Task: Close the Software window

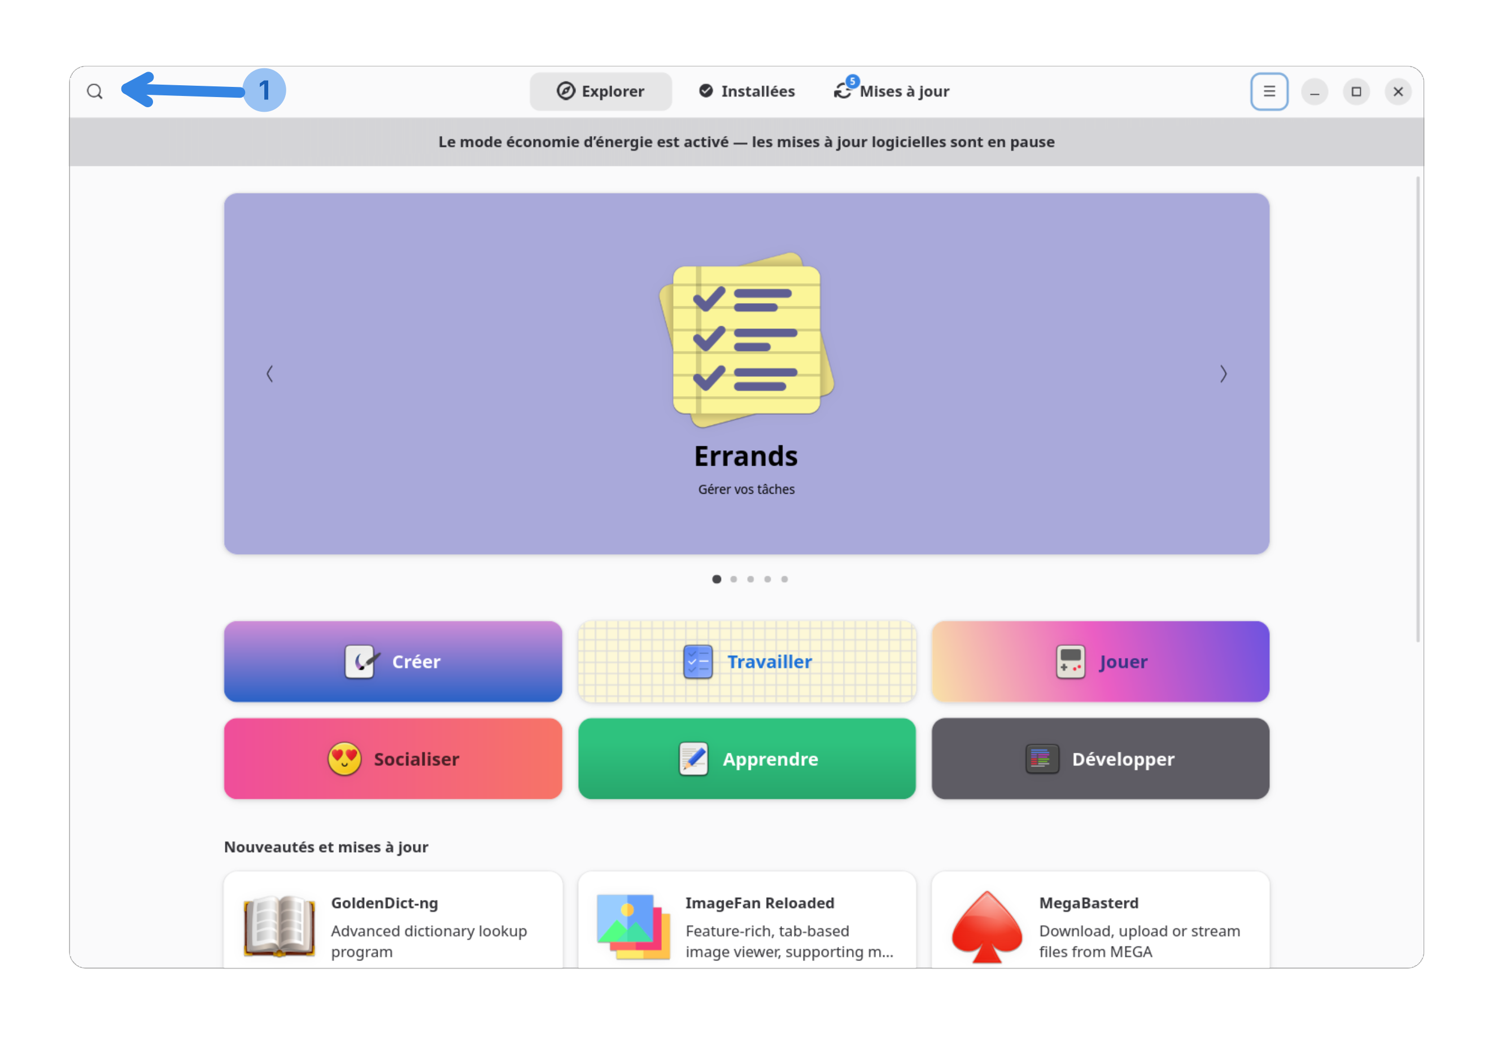Action: pyautogui.click(x=1398, y=91)
